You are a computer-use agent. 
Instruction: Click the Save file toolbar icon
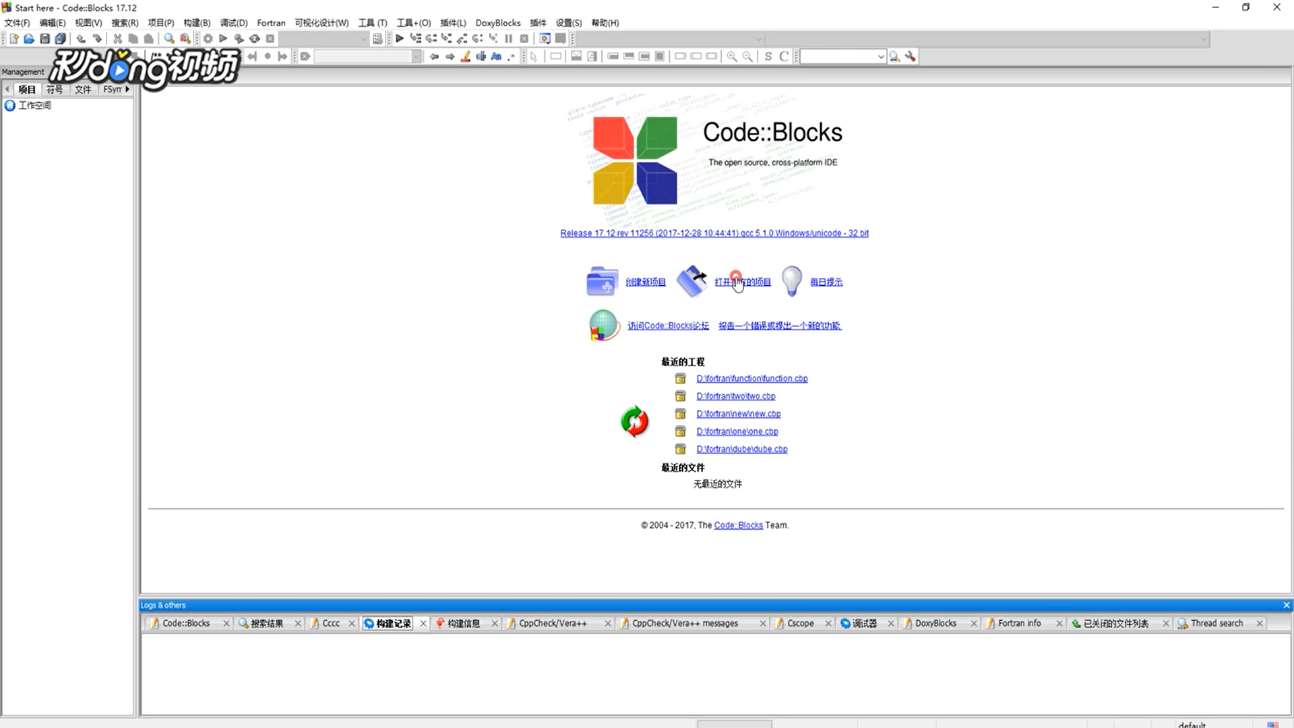click(x=44, y=38)
